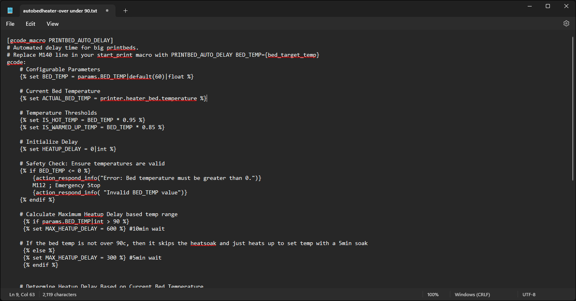Open the File menu
Image resolution: width=576 pixels, height=301 pixels.
(10, 24)
